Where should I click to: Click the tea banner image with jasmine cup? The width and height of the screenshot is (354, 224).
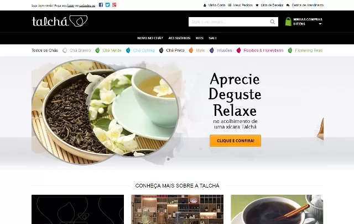105,112
